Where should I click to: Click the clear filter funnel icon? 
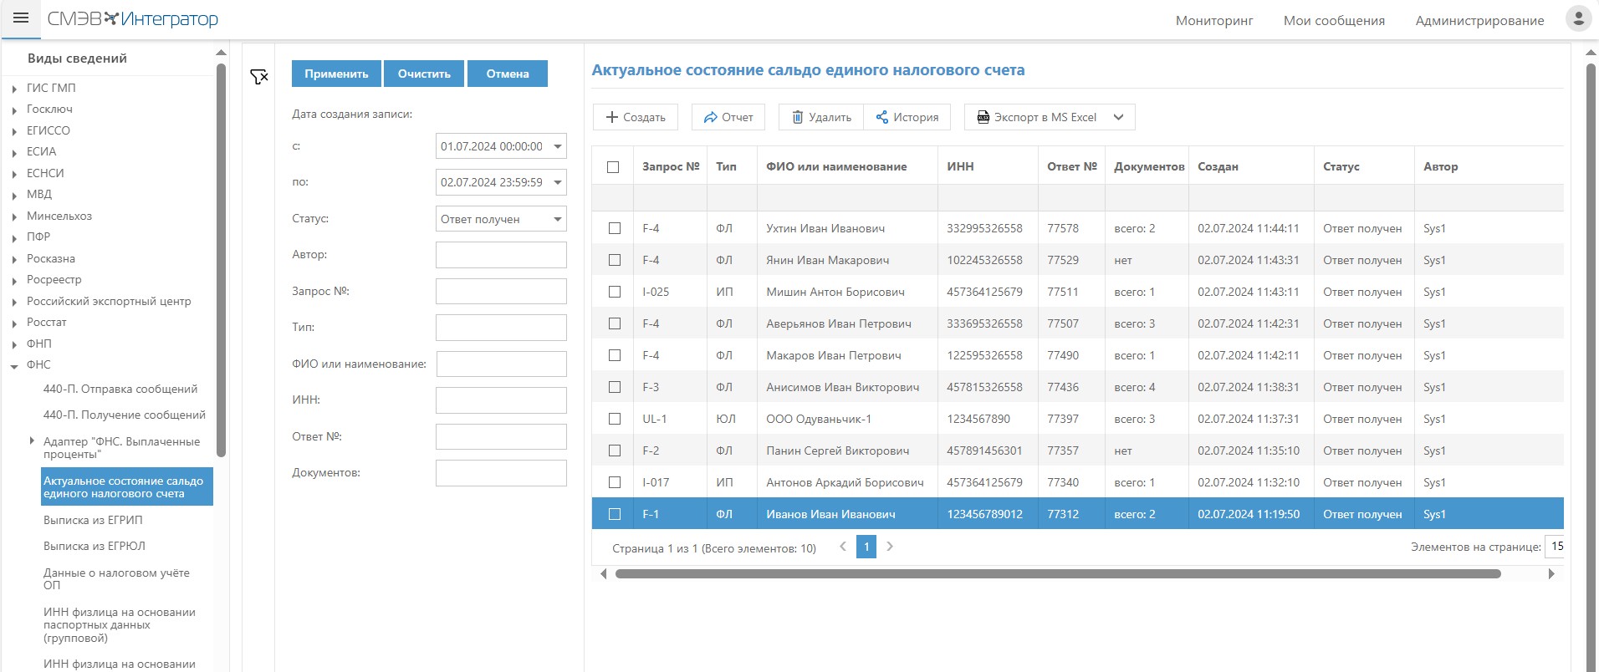point(259,77)
